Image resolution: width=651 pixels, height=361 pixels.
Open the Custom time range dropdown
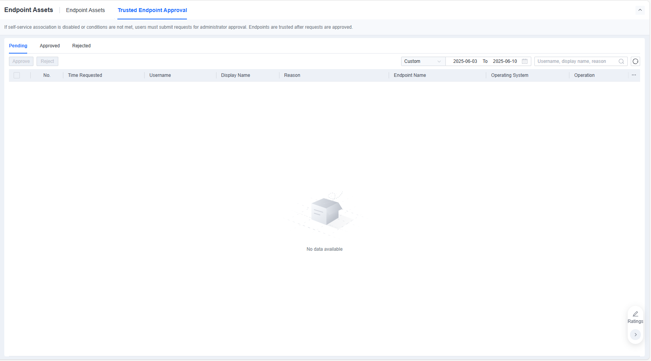pyautogui.click(x=423, y=61)
